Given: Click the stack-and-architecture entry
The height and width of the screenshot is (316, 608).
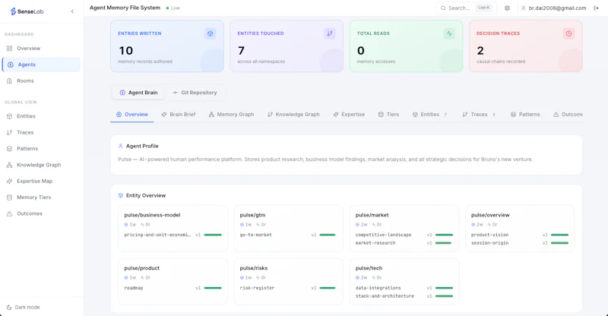Looking at the screenshot, I should pos(385,296).
